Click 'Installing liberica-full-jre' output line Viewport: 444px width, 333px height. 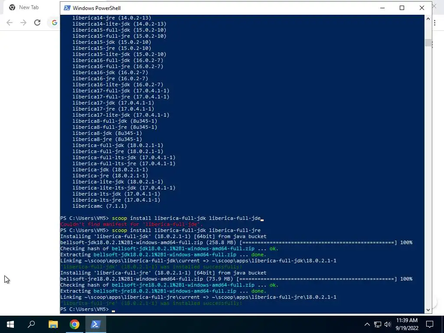pos(163,273)
